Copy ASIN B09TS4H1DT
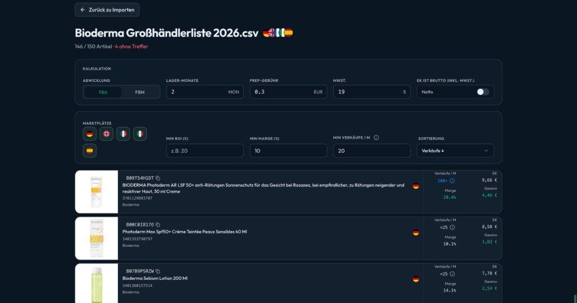577x303 pixels. point(158,178)
